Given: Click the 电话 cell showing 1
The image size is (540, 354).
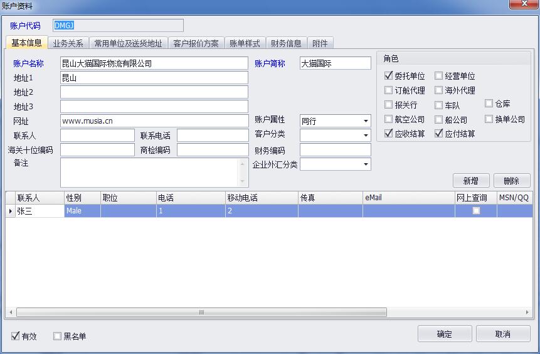Looking at the screenshot, I should (x=191, y=211).
